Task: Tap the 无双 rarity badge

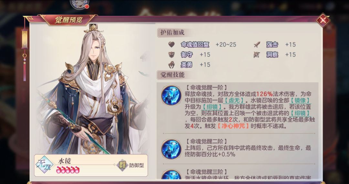Action: [45, 165]
